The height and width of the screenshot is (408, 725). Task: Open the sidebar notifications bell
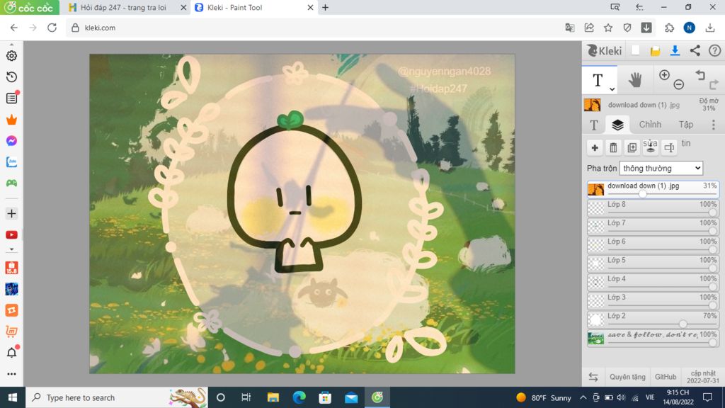11,353
